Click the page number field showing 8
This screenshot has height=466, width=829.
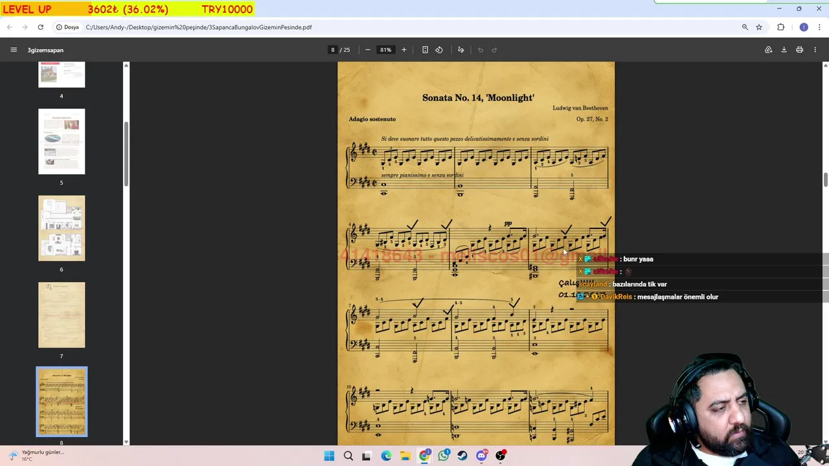coord(333,50)
